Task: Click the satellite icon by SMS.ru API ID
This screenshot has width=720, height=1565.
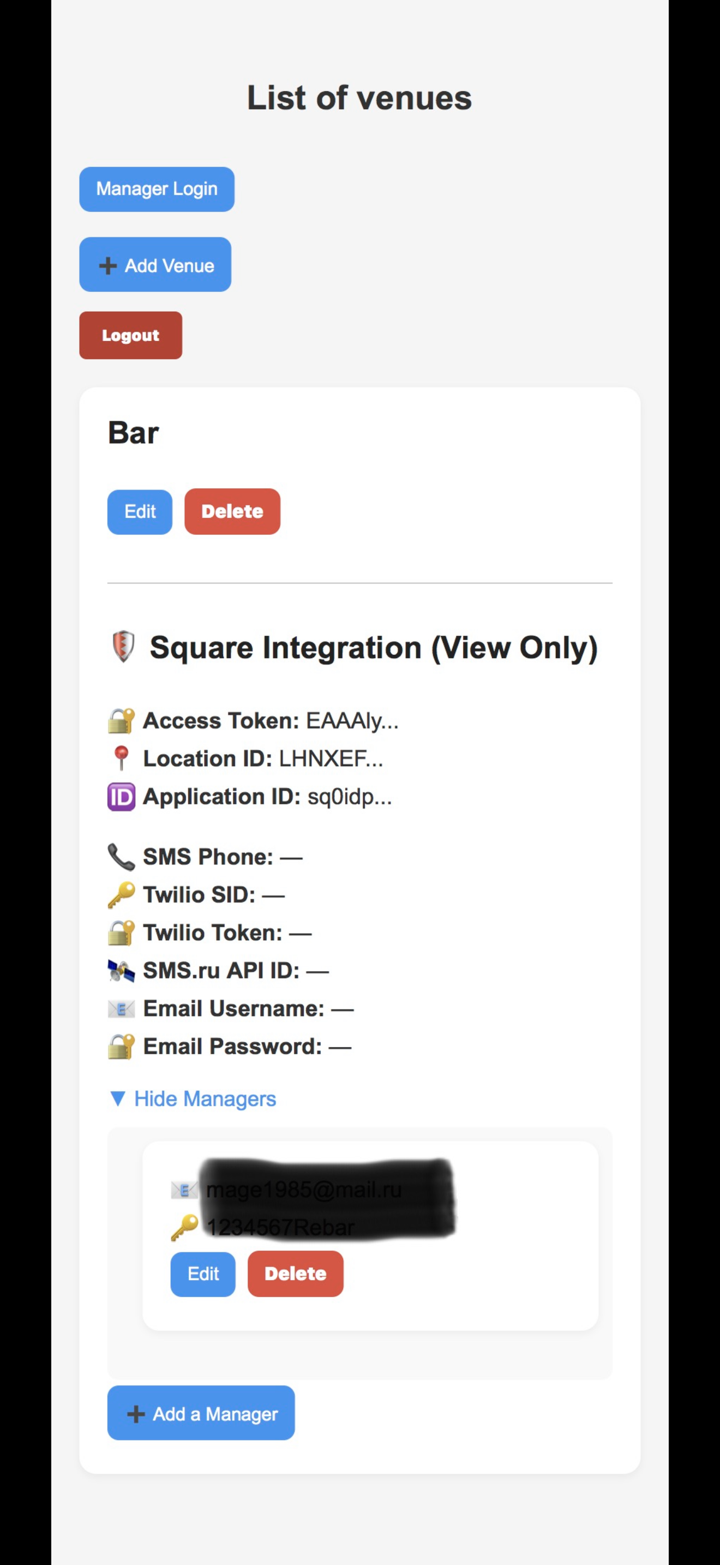Action: (x=122, y=971)
